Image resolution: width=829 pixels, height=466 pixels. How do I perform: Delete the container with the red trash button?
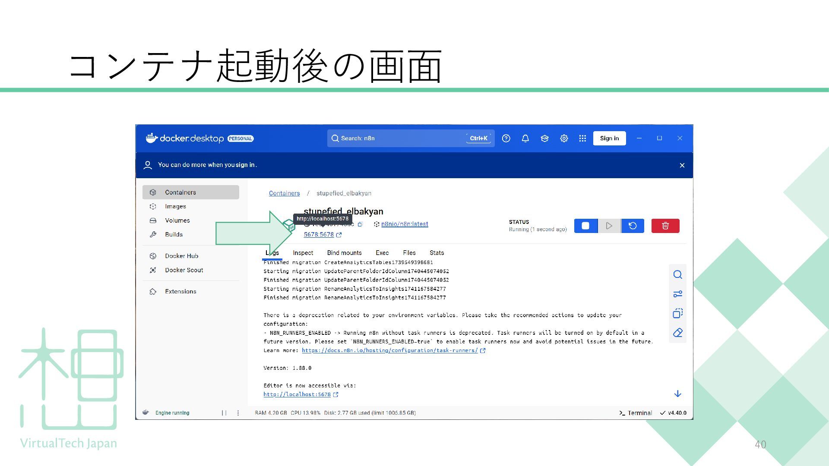pos(665,226)
